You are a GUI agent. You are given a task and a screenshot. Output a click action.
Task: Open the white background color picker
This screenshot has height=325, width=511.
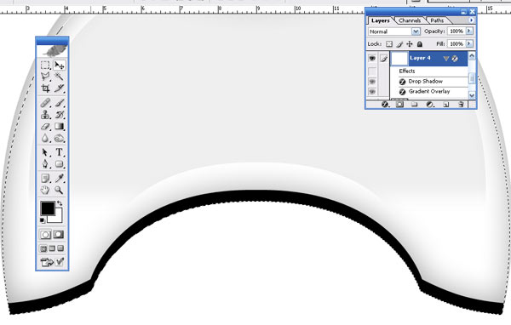58,219
